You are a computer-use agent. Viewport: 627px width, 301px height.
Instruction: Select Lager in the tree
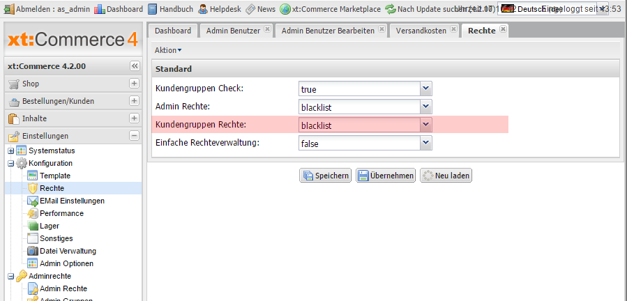pos(50,226)
